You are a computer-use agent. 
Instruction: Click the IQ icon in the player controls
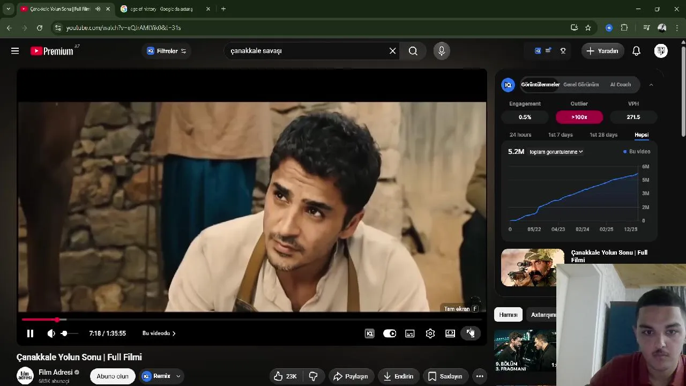[x=369, y=333]
